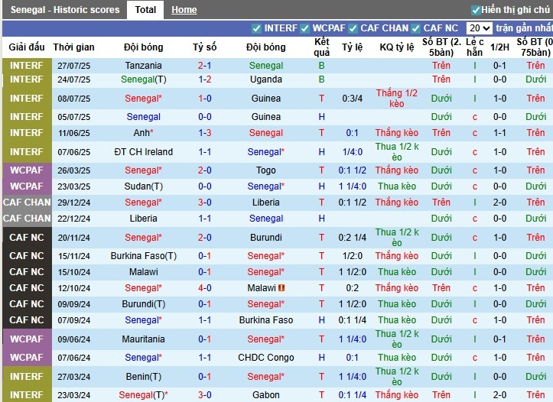Image resolution: width=553 pixels, height=402 pixels.
Task: Select the date 27/07/25 cell
Action: tap(74, 66)
